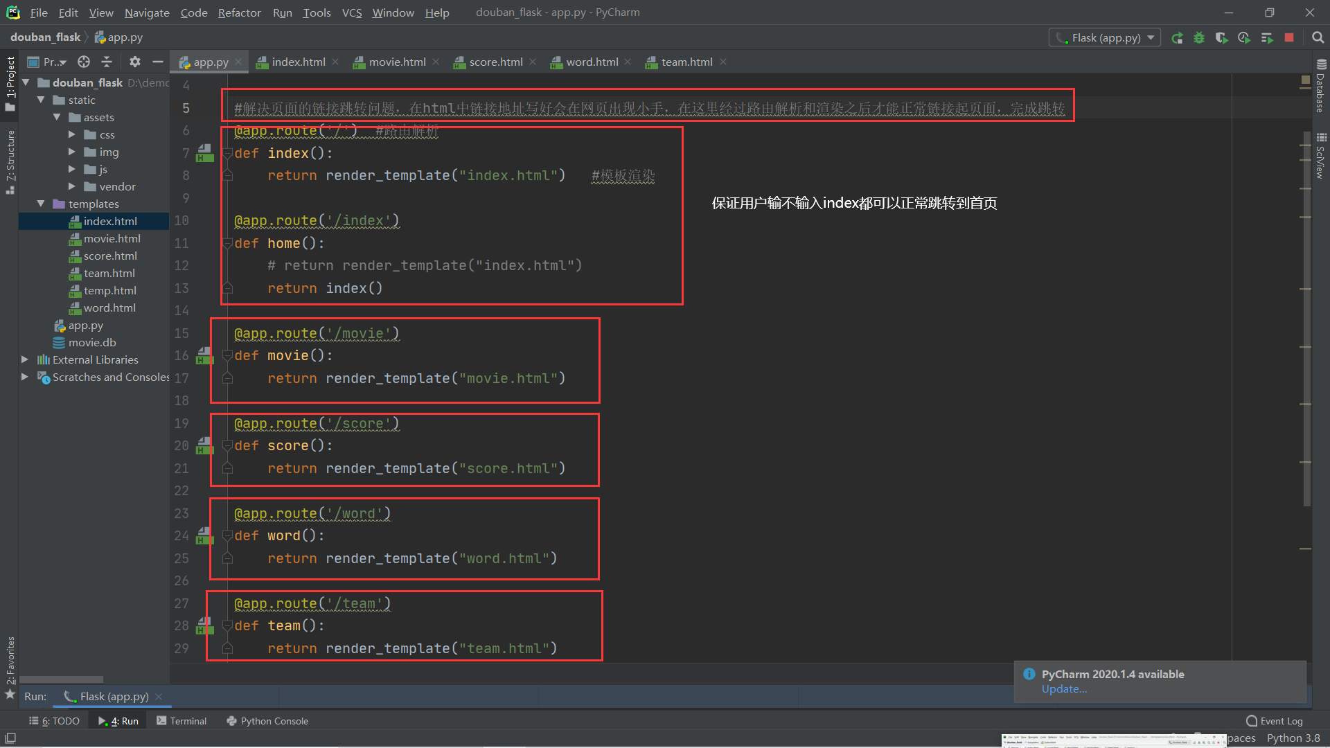Click the green Debug bug icon

1199,38
